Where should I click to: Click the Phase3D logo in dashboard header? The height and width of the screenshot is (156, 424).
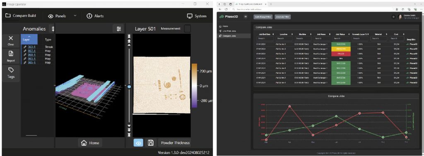click(x=229, y=17)
